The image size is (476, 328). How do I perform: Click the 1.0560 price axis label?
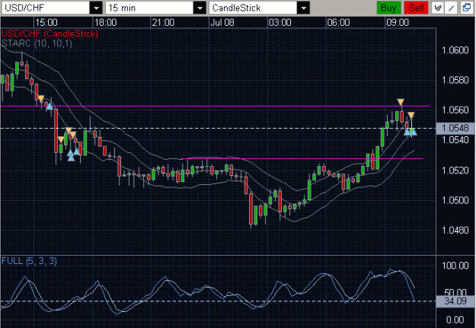pyautogui.click(x=455, y=110)
